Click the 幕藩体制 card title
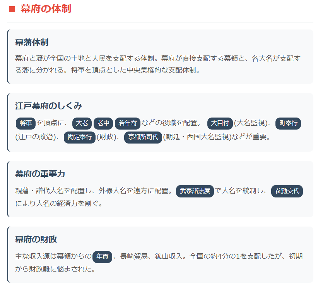Screen dimensions: 318x289 [32, 42]
